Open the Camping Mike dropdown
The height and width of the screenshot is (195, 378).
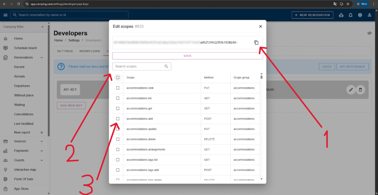[x=42, y=27]
